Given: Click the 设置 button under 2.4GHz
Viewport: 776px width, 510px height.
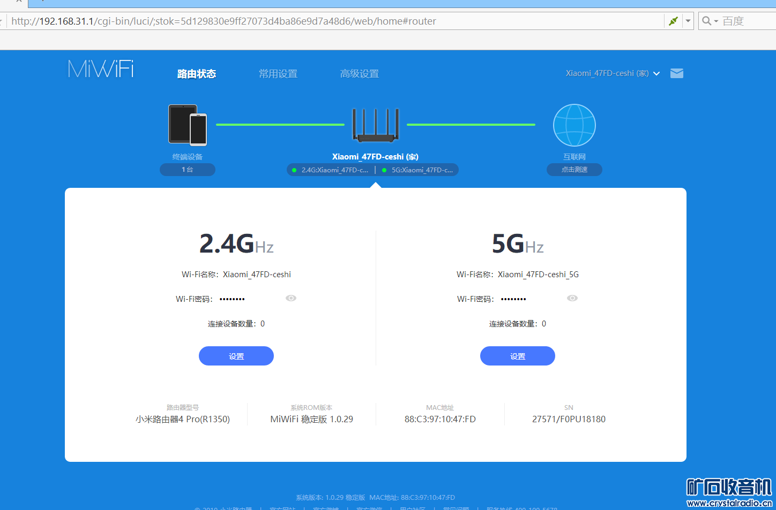Looking at the screenshot, I should 236,356.
